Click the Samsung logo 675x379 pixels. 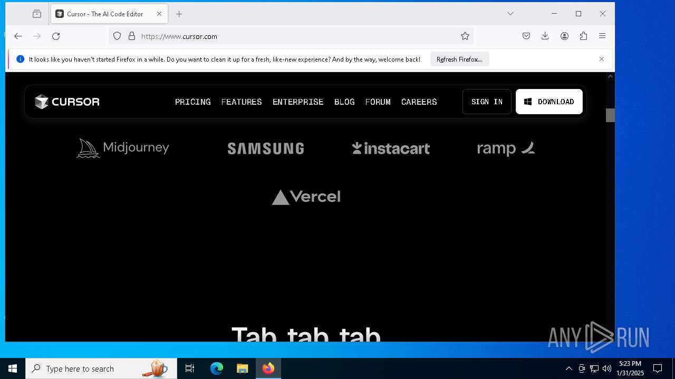pos(266,148)
